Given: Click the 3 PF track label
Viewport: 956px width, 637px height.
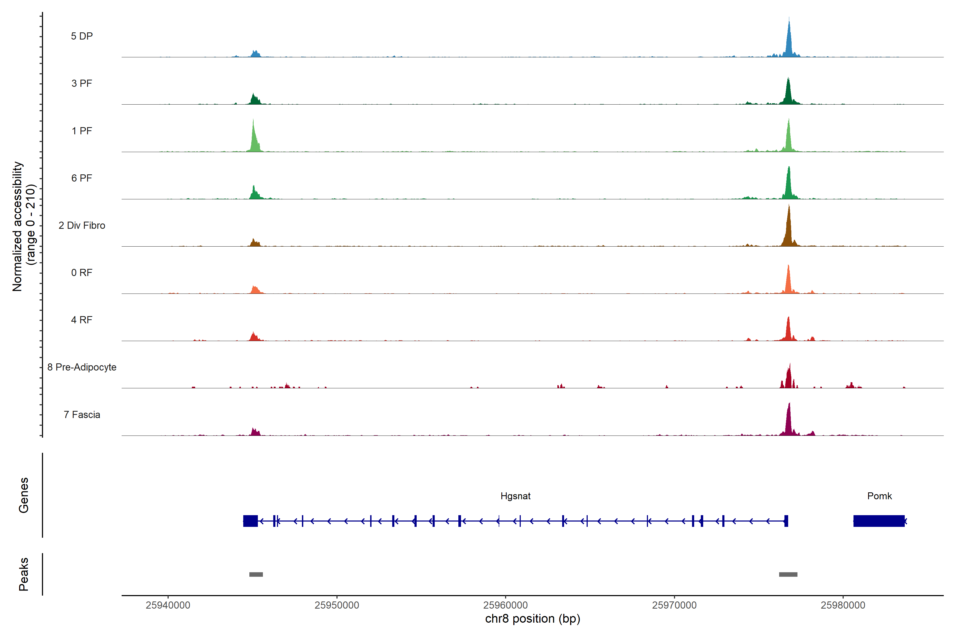Looking at the screenshot, I should [82, 84].
